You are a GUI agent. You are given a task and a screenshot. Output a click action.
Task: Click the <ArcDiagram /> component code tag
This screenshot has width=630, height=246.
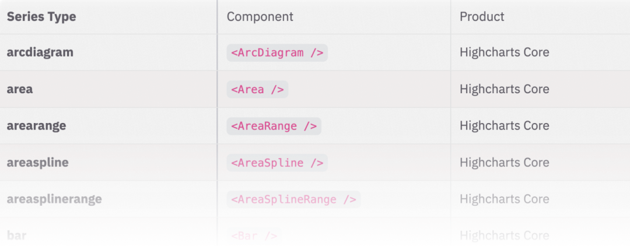click(x=277, y=53)
